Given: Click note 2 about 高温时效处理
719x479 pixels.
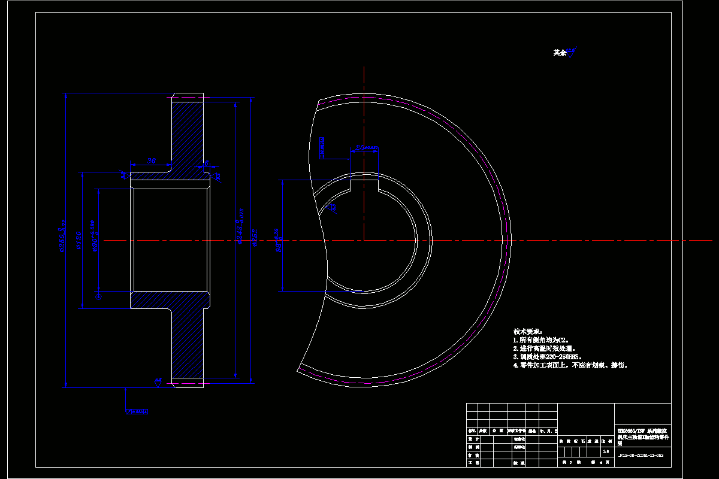Looking at the screenshot, I should (x=544, y=348).
